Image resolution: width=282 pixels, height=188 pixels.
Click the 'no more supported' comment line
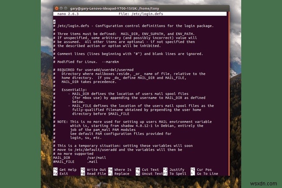(73, 154)
